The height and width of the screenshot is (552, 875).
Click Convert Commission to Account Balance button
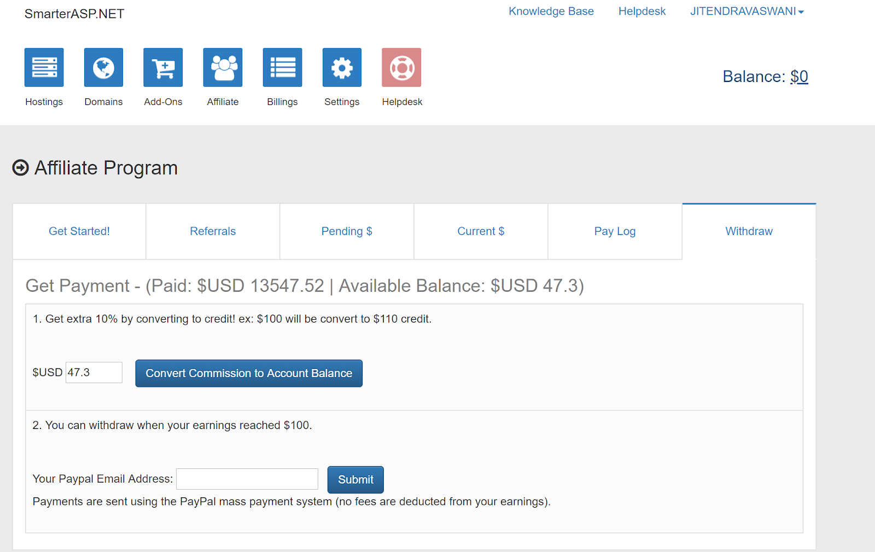coord(249,373)
